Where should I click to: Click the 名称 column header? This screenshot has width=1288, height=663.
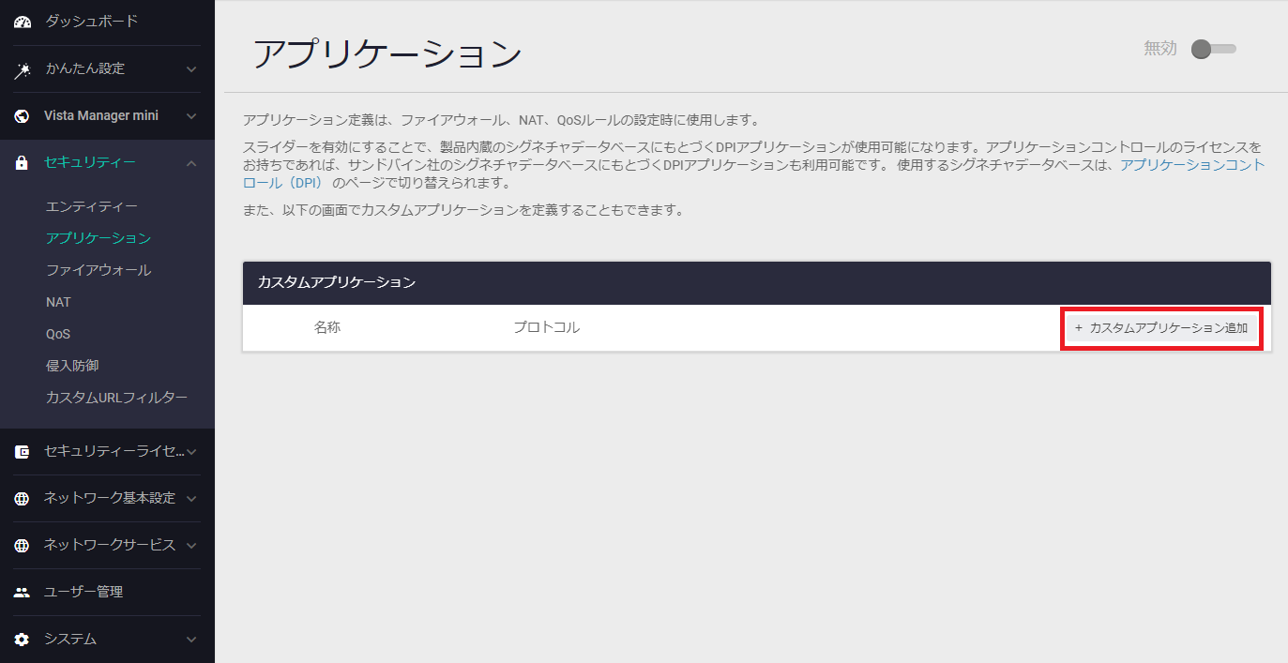click(327, 328)
